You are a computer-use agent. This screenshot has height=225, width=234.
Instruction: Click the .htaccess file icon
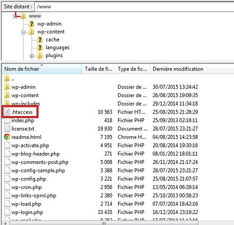pyautogui.click(x=7, y=112)
